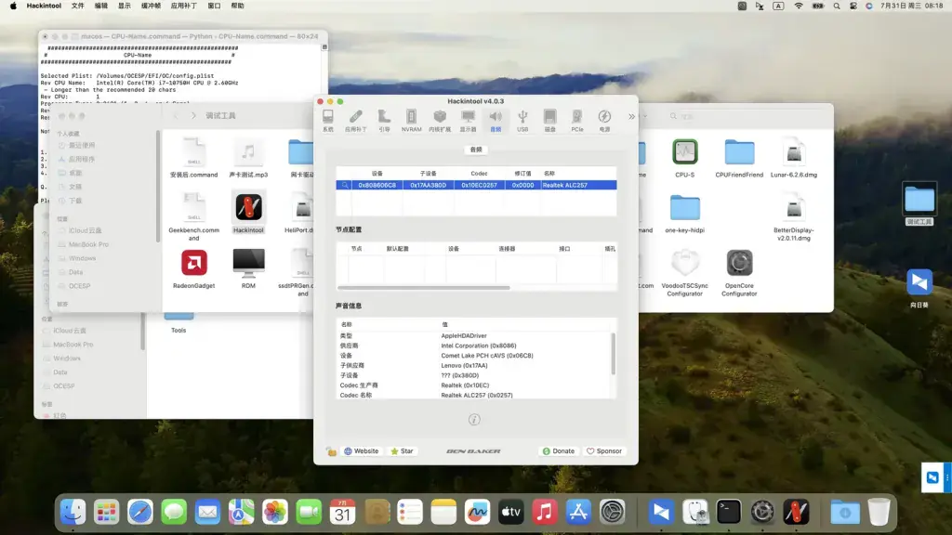Select the 调试工具 folder on the desktop
Image resolution: width=952 pixels, height=535 pixels.
pos(919,203)
